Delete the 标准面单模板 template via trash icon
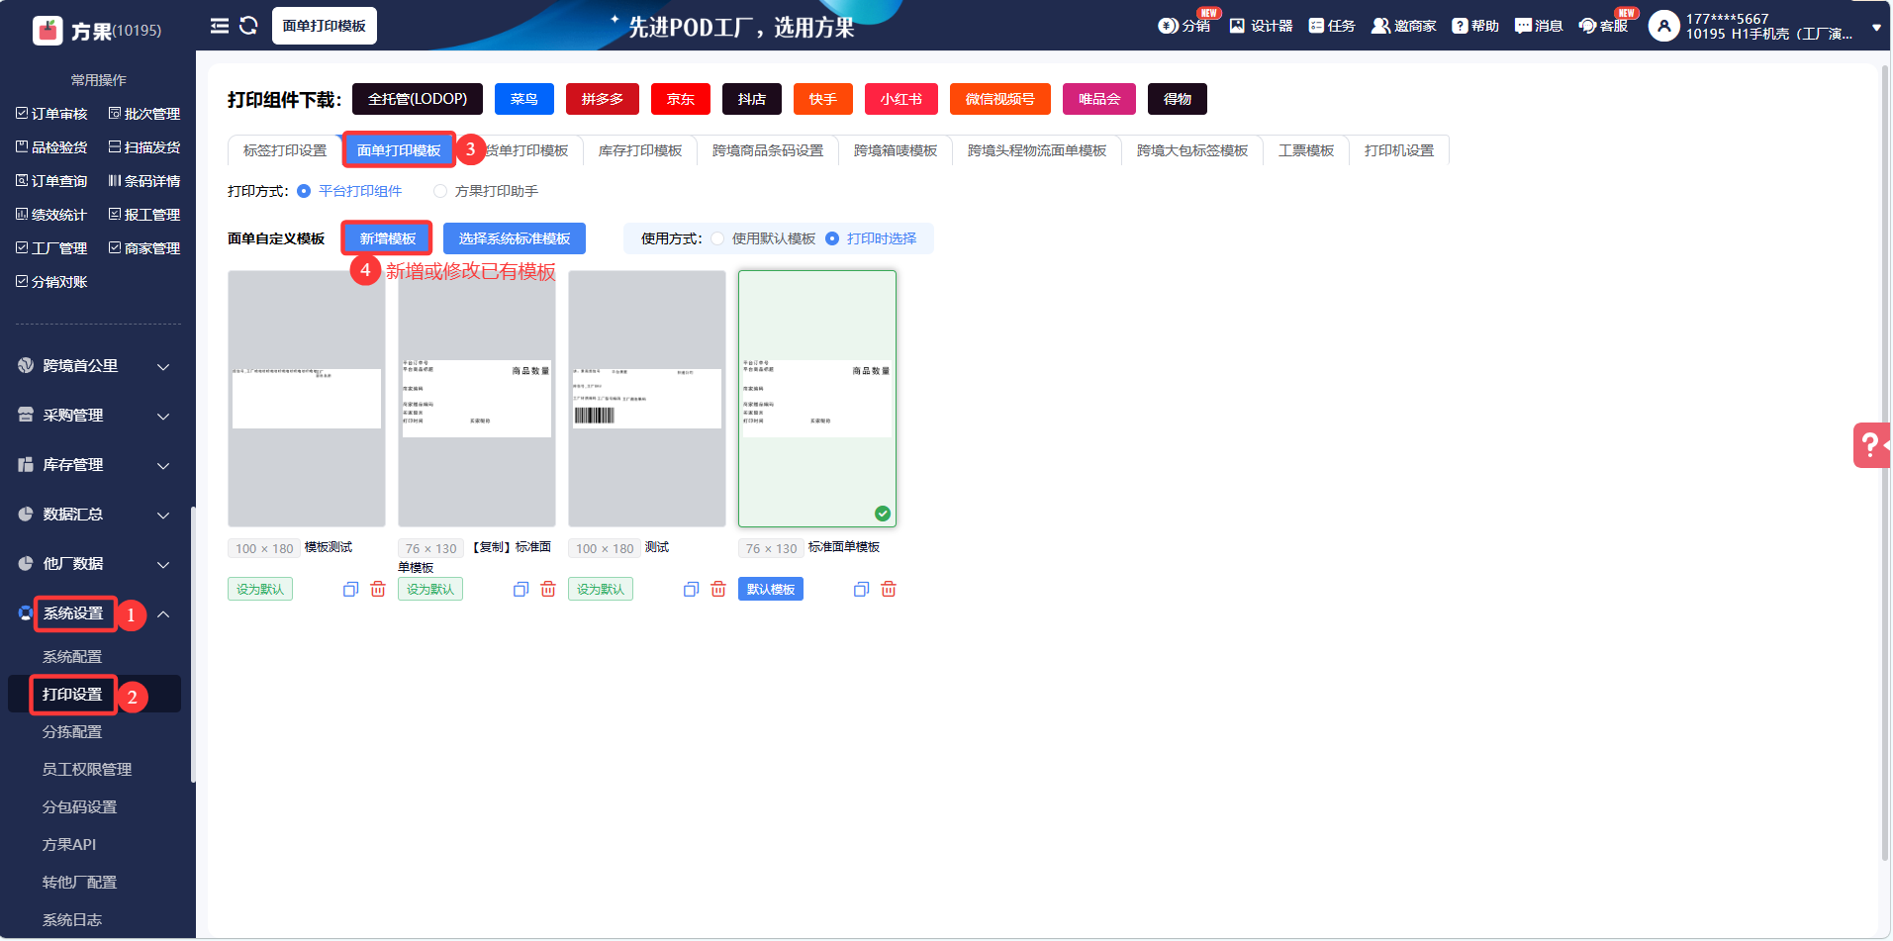The height and width of the screenshot is (941, 1893). click(889, 590)
